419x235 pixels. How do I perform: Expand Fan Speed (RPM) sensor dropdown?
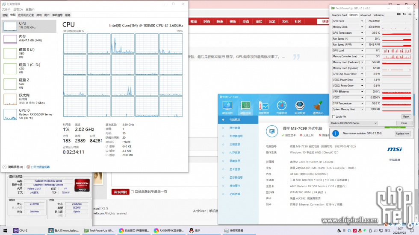[x=362, y=44]
